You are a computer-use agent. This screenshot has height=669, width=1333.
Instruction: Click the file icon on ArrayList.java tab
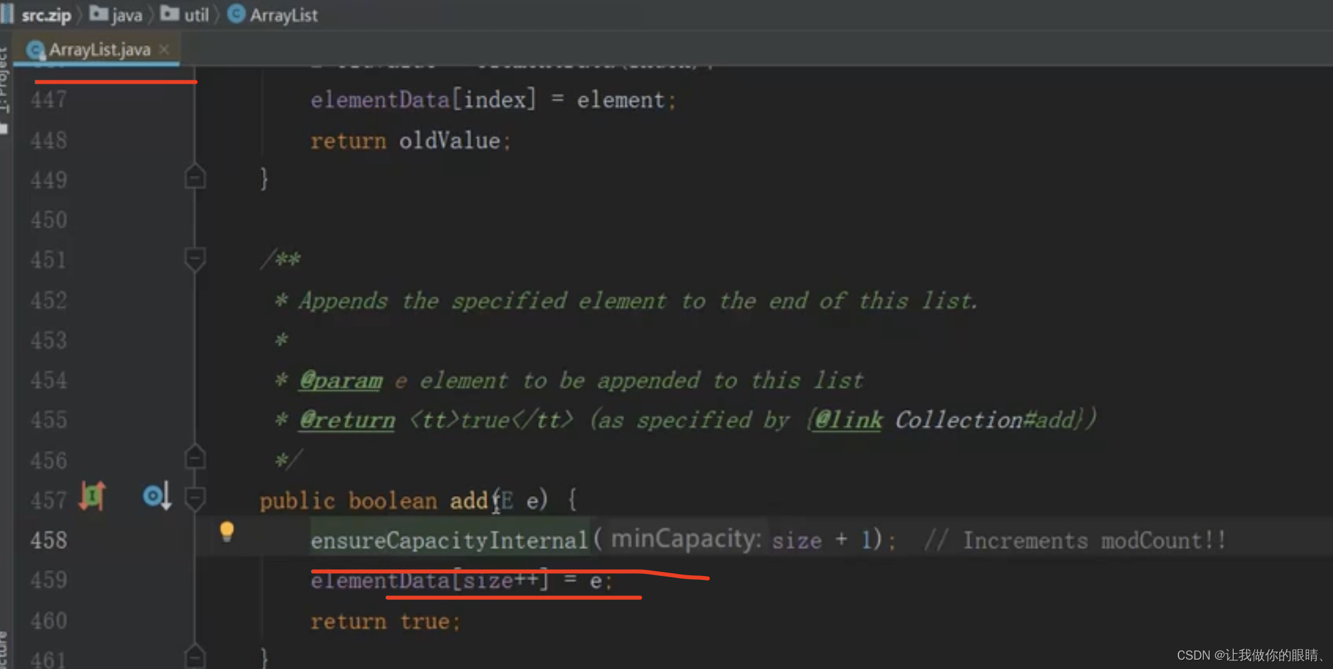35,50
